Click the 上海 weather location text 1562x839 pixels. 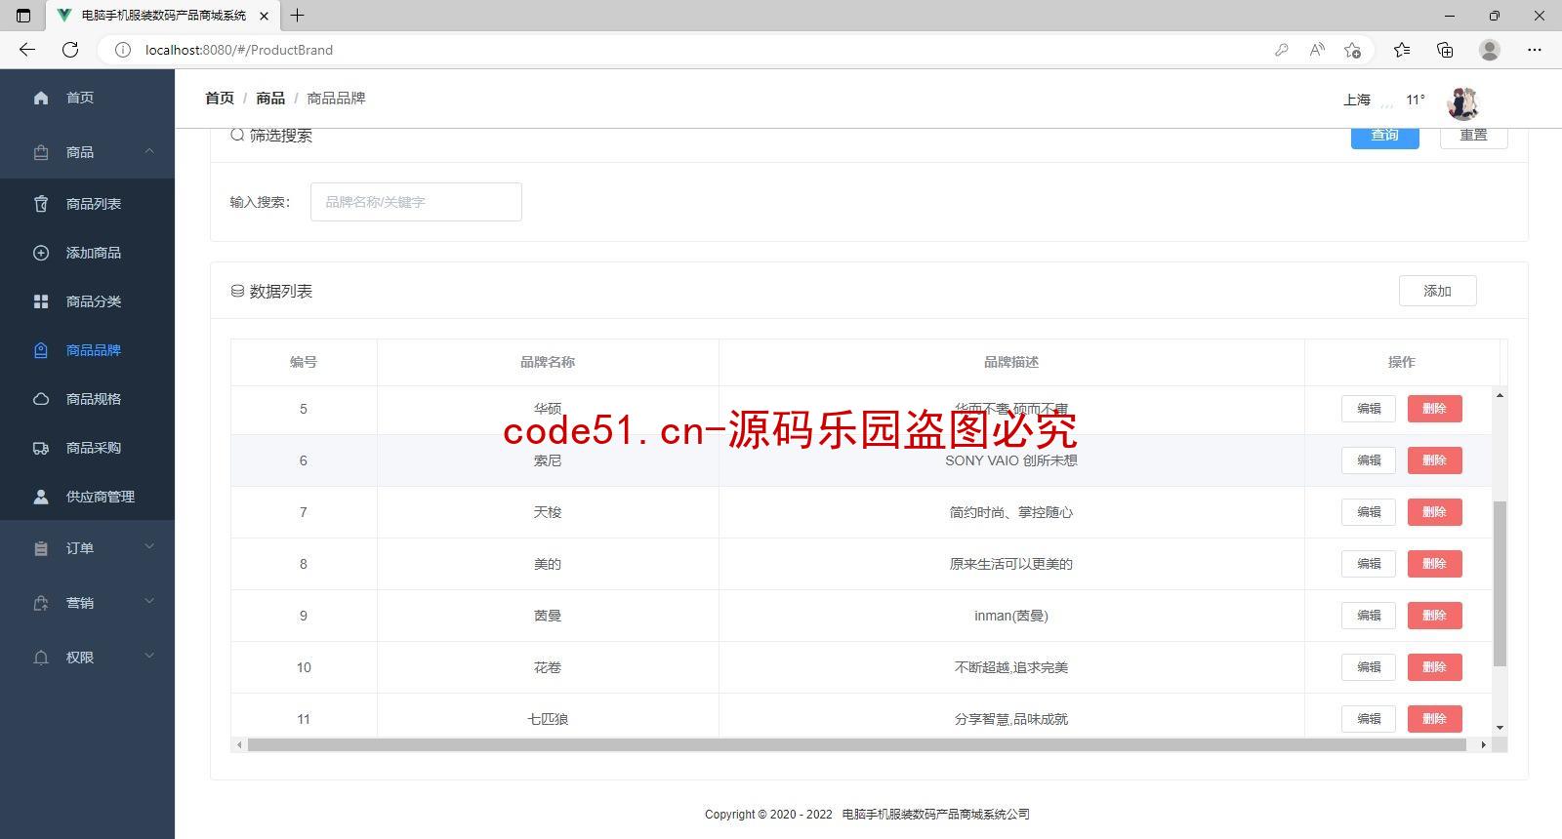coord(1357,100)
